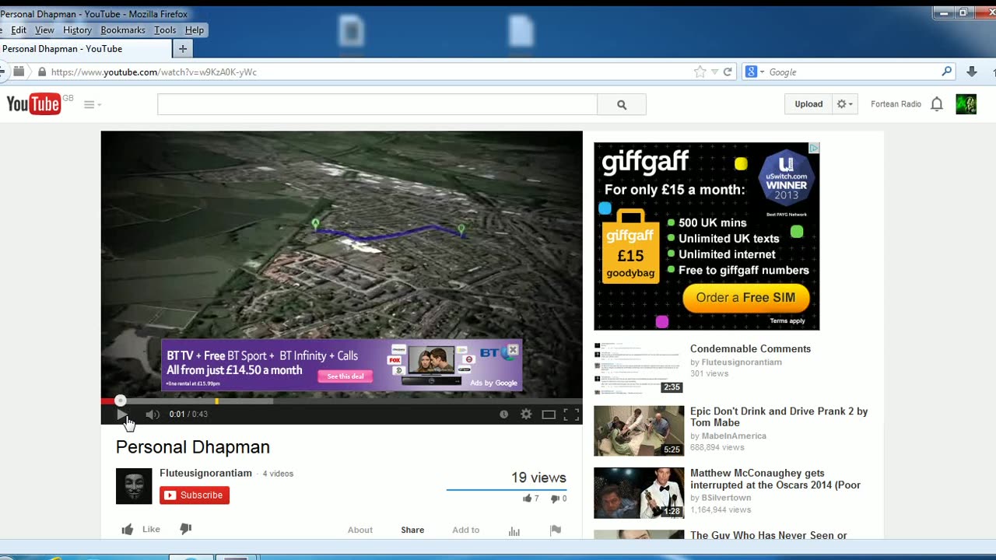Open Fluteusignorantiam channel link
The image size is (996, 560).
(x=205, y=473)
